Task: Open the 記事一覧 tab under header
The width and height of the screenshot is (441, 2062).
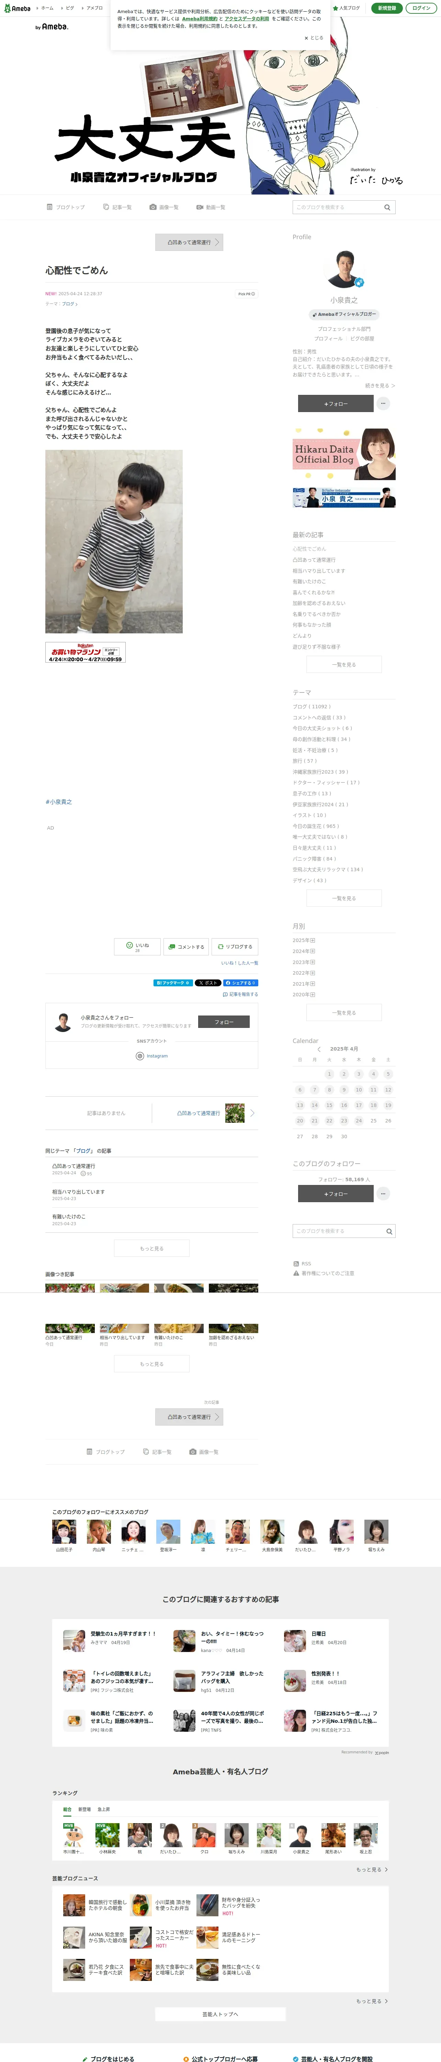Action: [118, 207]
